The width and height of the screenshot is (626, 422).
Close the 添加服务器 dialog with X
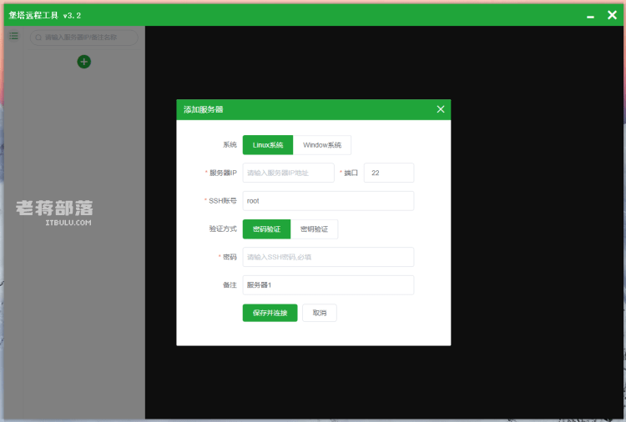pos(441,109)
